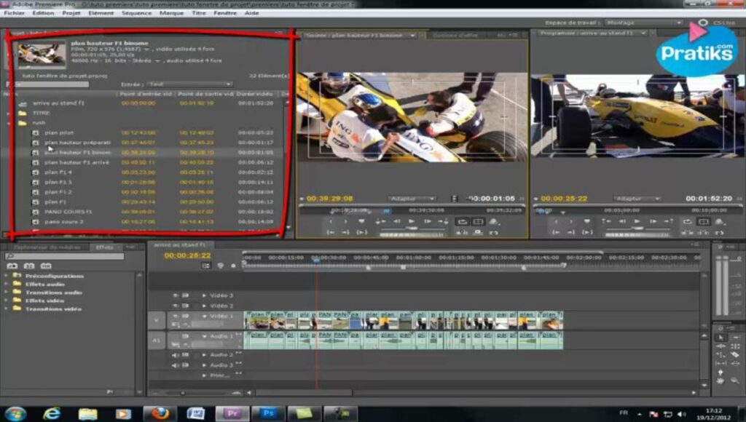Toggle Safe Margins button in Source monitor
The height and width of the screenshot is (422, 746).
[478, 221]
